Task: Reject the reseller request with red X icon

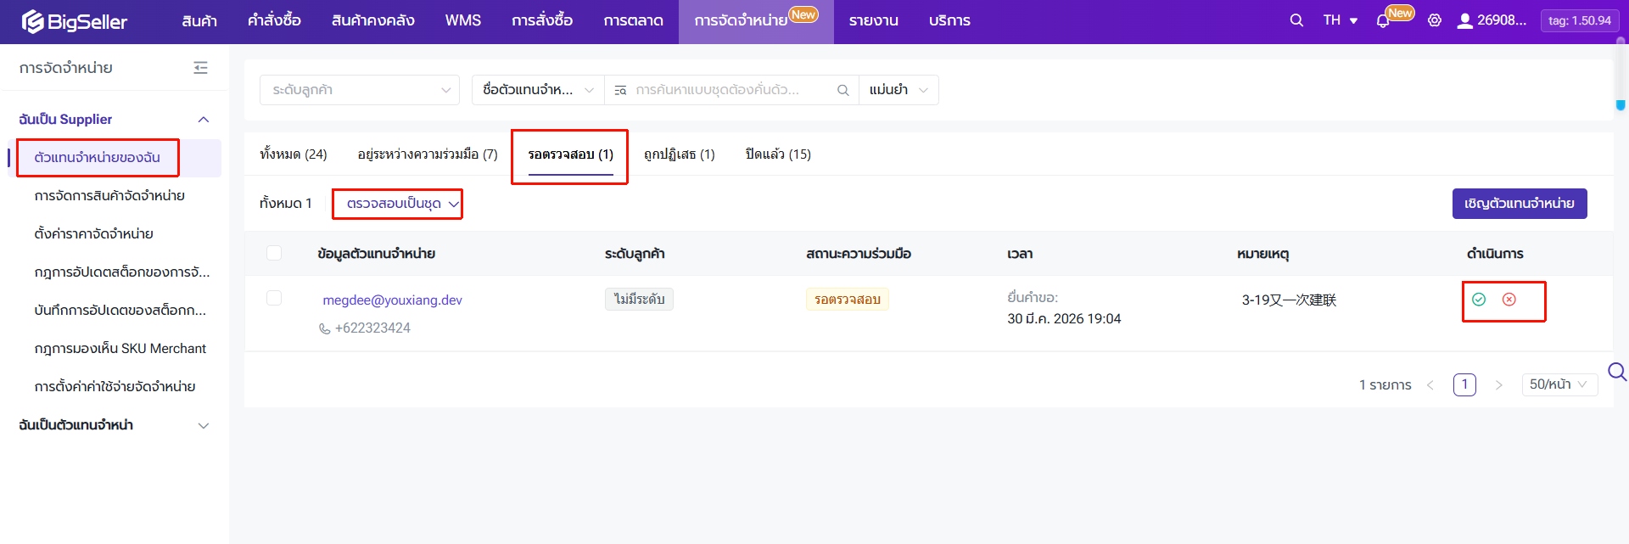Action: (1509, 300)
